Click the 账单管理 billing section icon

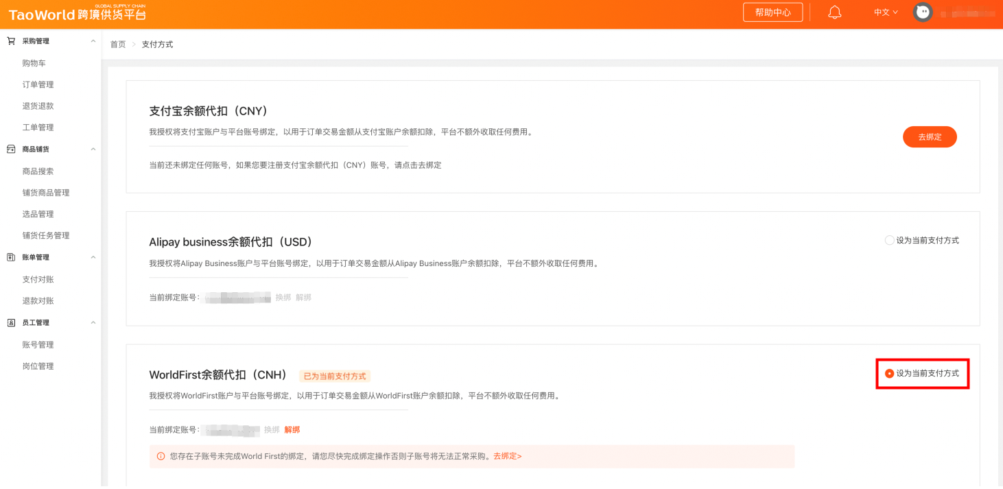click(x=10, y=257)
